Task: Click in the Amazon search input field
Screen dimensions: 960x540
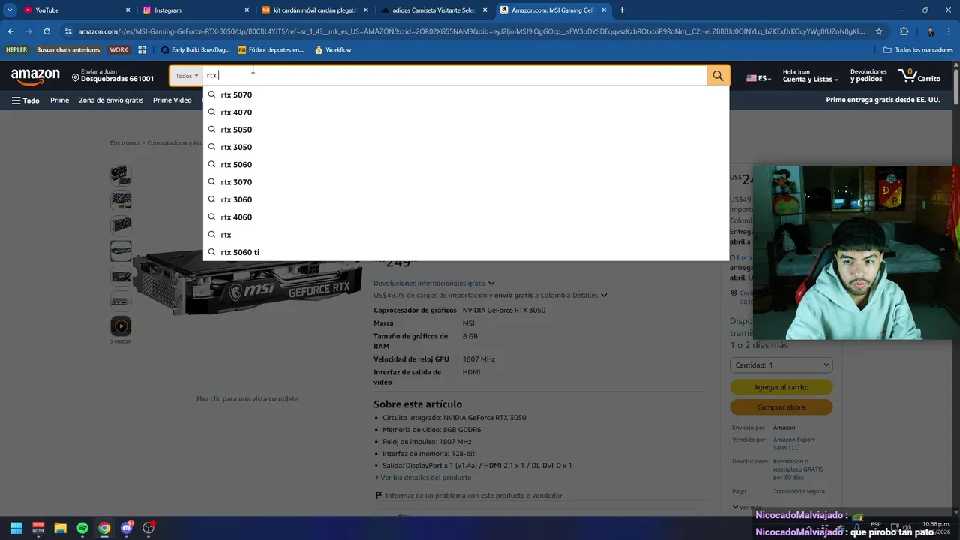Action: pos(454,75)
